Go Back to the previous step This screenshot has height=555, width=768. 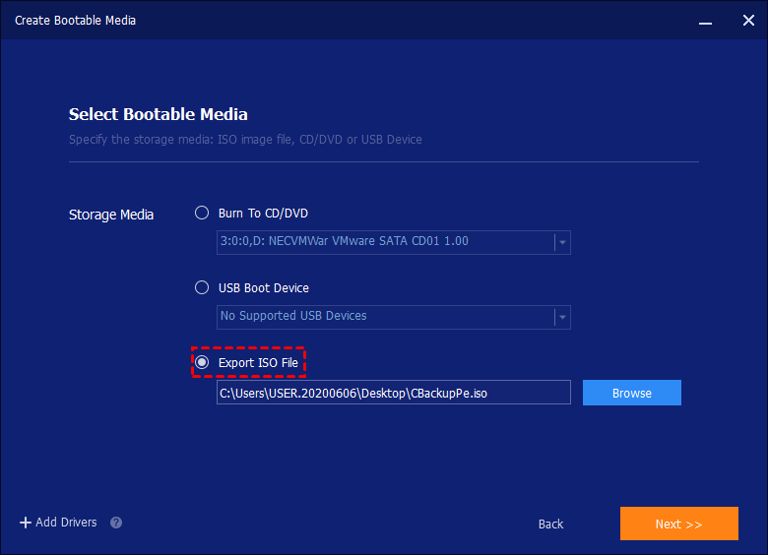(550, 524)
